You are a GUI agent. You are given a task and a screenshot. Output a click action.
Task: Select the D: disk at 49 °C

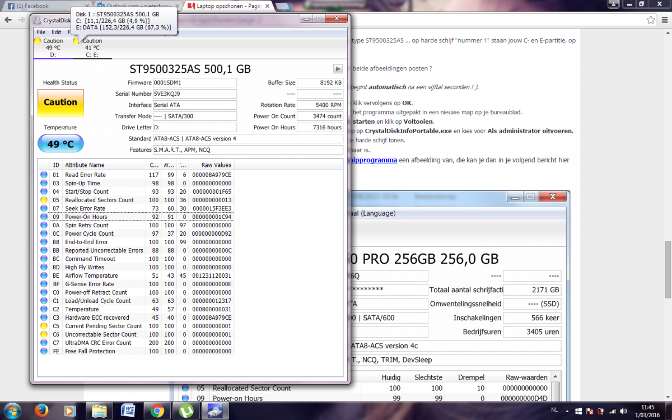53,48
